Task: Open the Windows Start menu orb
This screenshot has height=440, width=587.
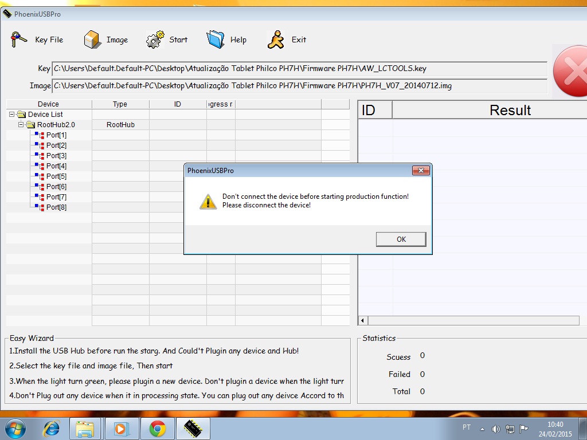Action: (x=15, y=429)
